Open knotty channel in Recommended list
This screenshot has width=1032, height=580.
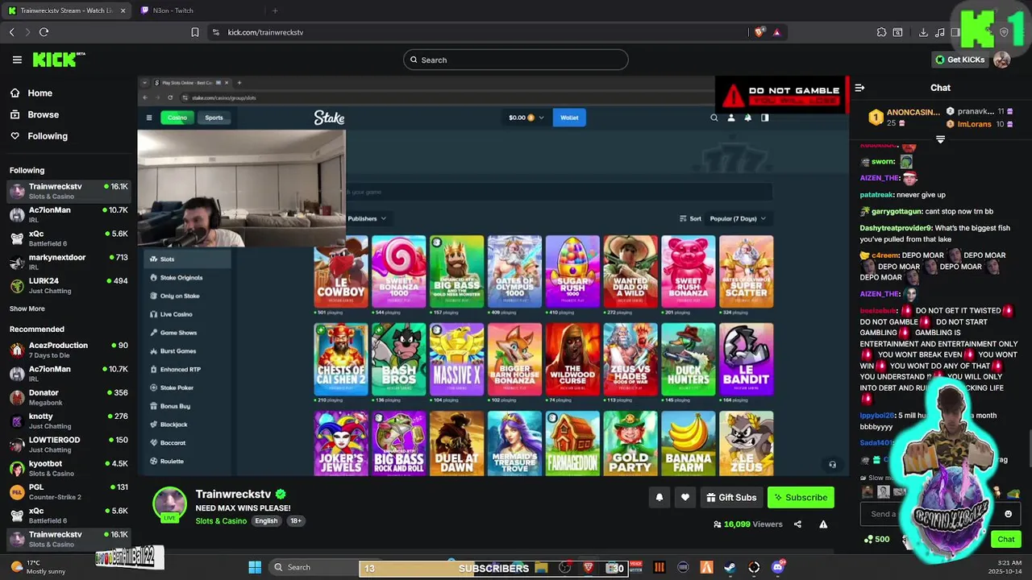pos(69,420)
